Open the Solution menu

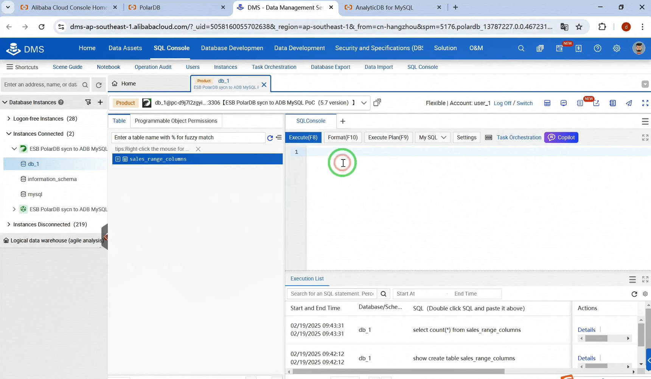tap(445, 48)
